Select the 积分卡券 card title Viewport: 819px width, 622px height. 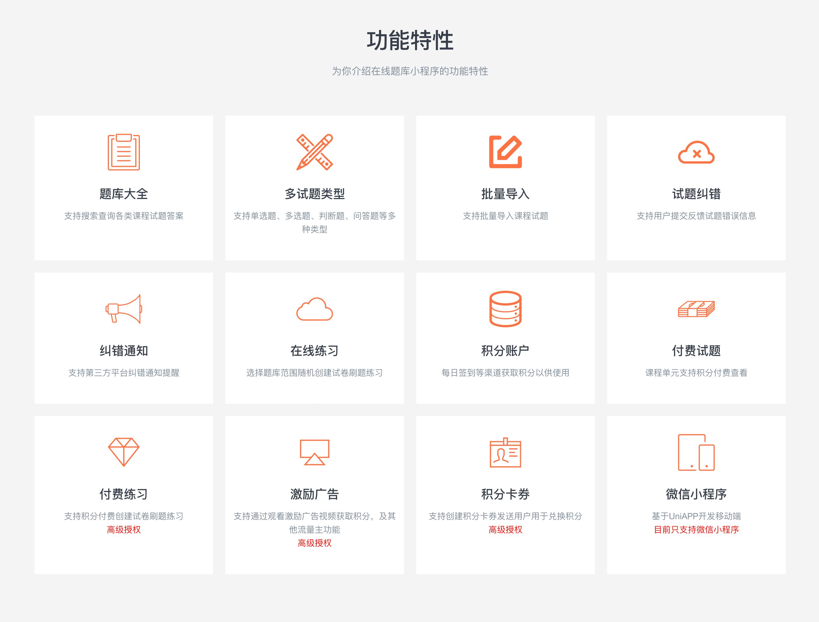[505, 494]
